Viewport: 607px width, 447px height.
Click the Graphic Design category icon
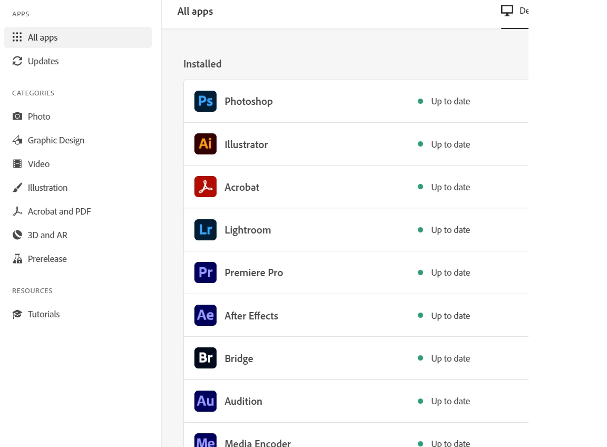[17, 140]
